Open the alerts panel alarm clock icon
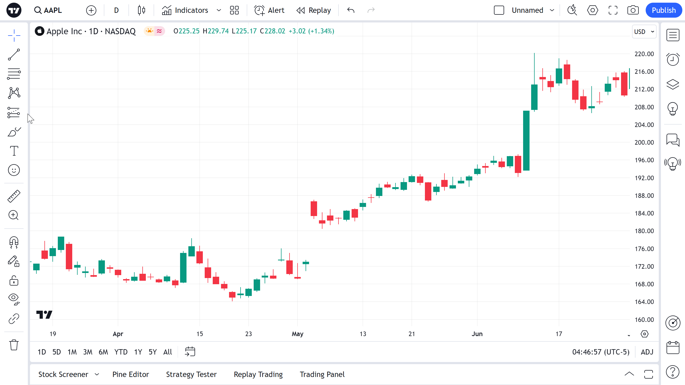The height and width of the screenshot is (385, 685). [673, 59]
